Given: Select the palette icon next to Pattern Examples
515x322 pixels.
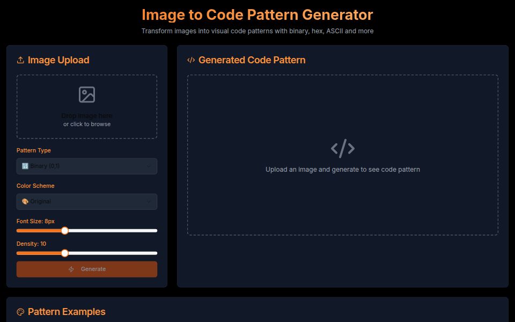Looking at the screenshot, I should (x=20, y=311).
